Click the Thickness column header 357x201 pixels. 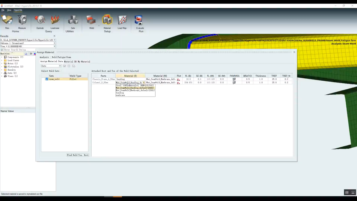point(261,76)
